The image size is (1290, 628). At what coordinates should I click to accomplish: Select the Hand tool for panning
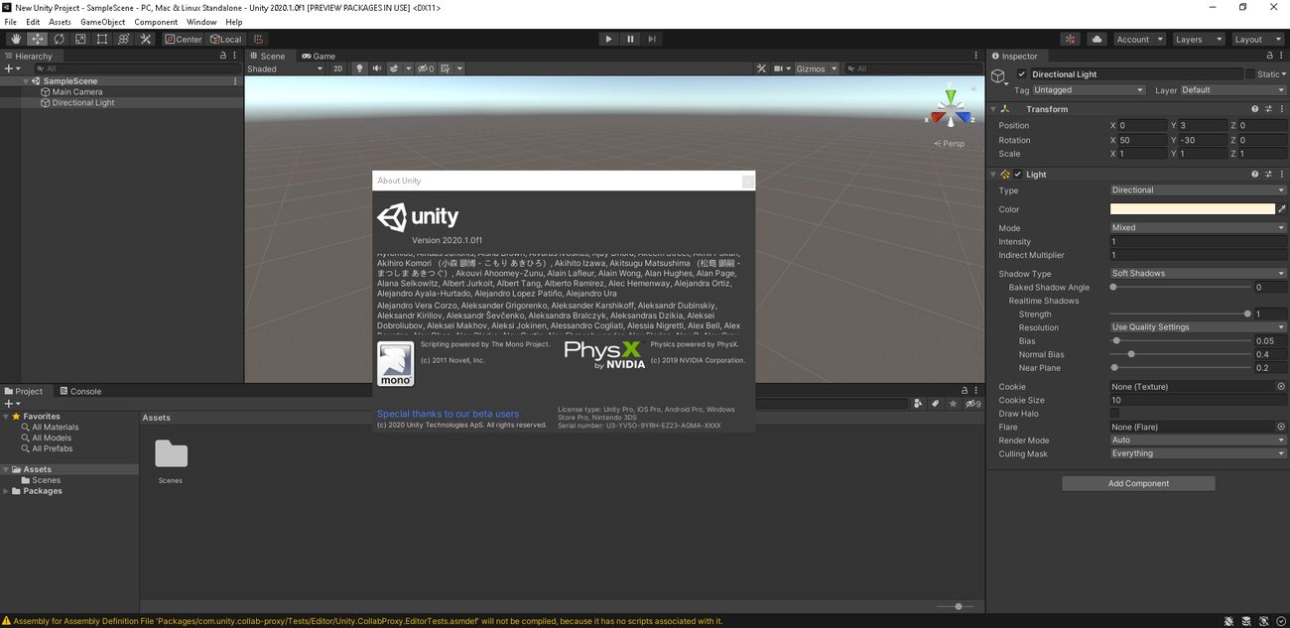pos(15,39)
